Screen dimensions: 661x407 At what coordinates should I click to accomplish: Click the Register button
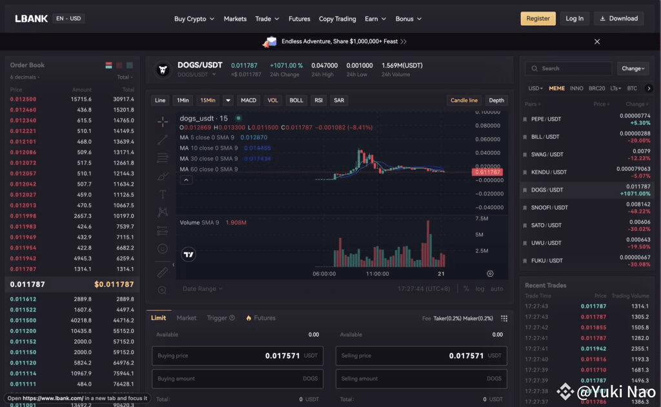(538, 19)
